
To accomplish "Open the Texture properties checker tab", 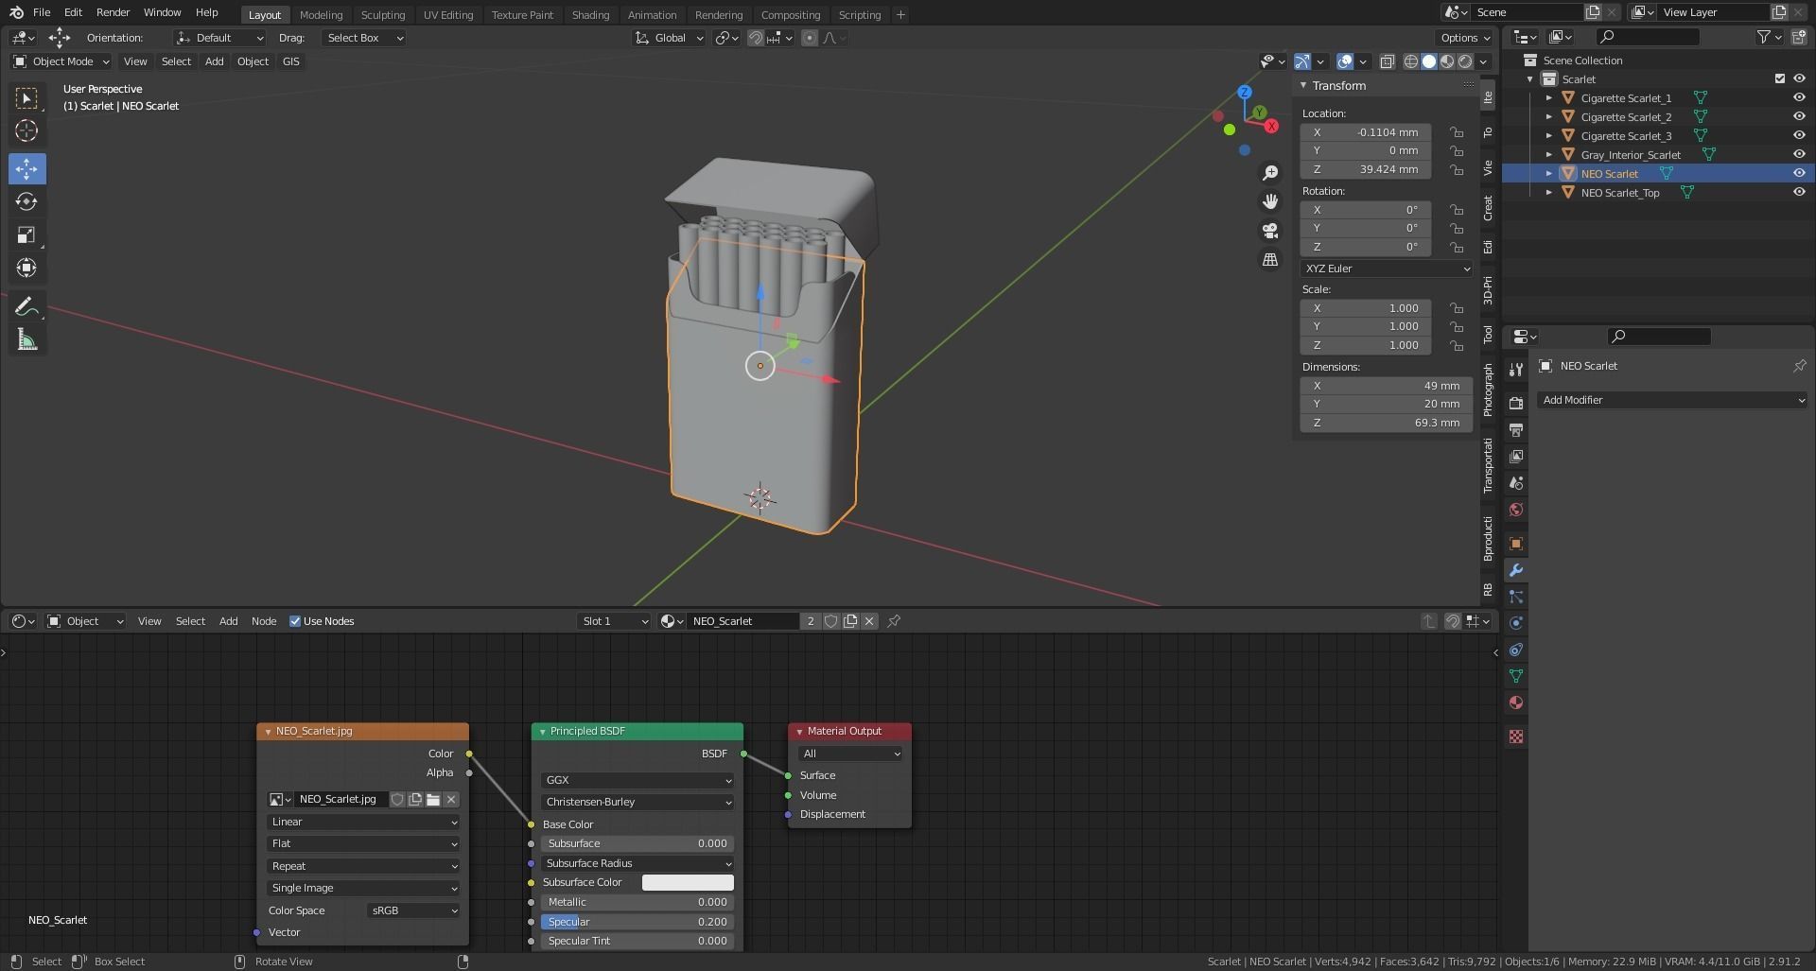I will tap(1516, 737).
